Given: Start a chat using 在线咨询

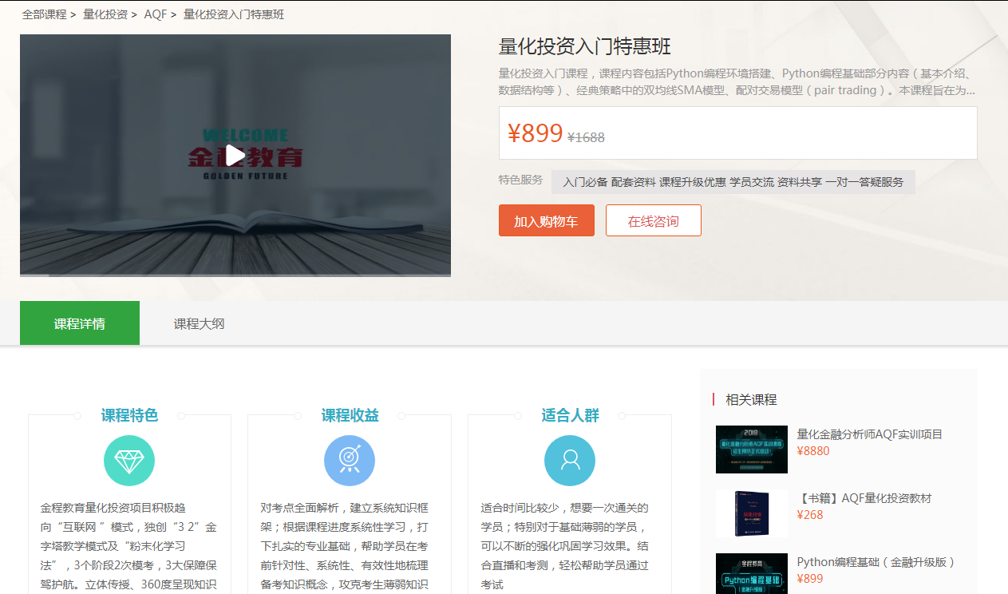Looking at the screenshot, I should click(653, 220).
